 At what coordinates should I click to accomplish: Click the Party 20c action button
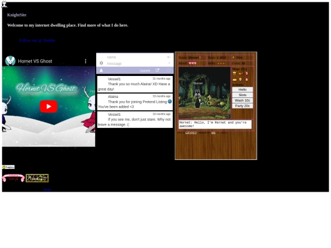(242, 106)
